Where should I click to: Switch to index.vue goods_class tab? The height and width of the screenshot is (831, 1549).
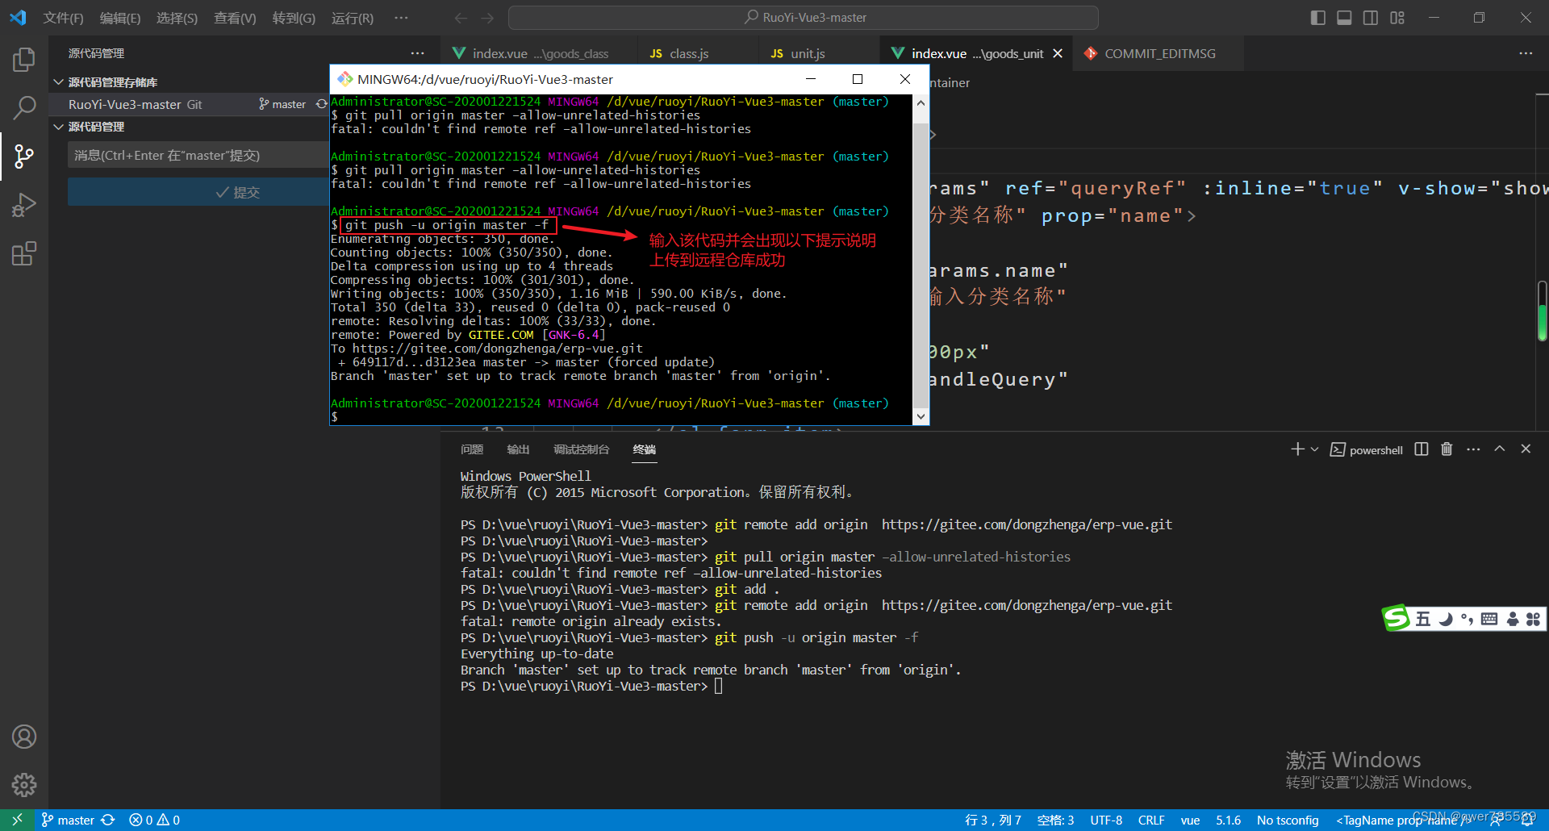pyautogui.click(x=539, y=53)
